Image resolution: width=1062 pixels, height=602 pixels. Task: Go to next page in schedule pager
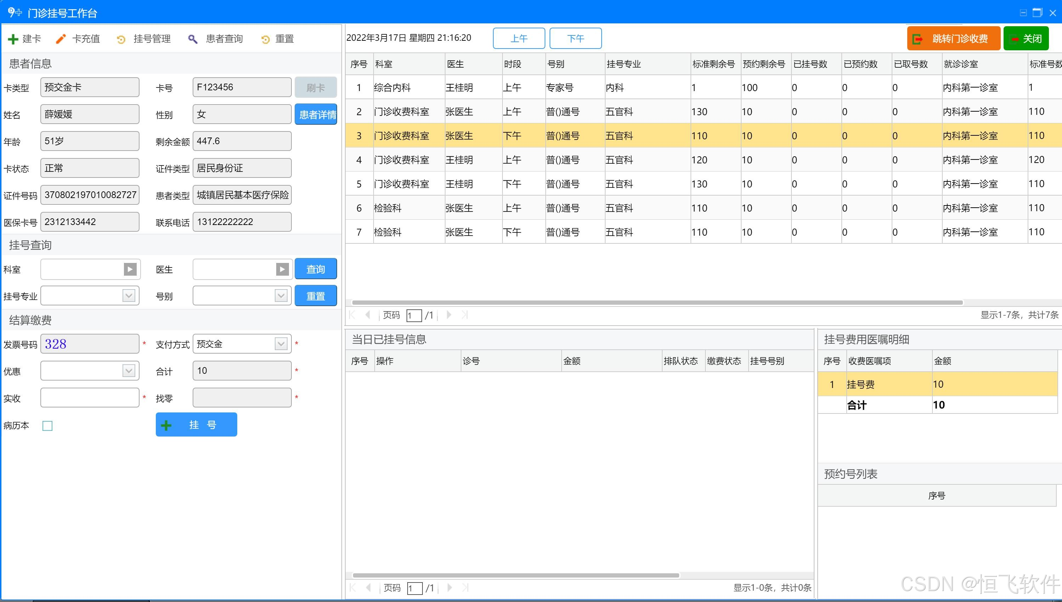[x=449, y=315]
